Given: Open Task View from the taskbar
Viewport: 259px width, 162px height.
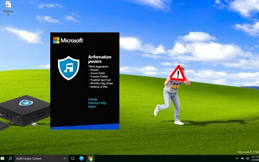Looking at the screenshot, I should point(73,158).
